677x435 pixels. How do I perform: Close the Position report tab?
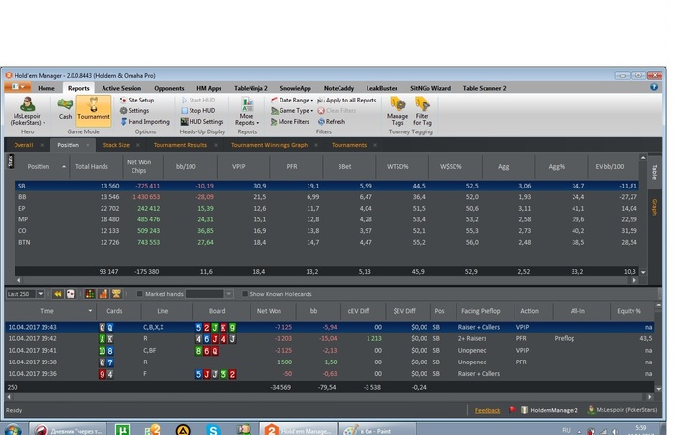point(88,145)
